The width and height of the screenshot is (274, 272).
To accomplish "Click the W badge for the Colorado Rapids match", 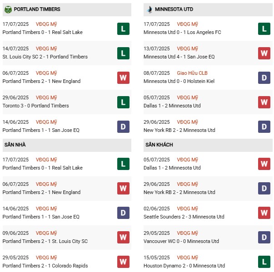I will point(123,262).
